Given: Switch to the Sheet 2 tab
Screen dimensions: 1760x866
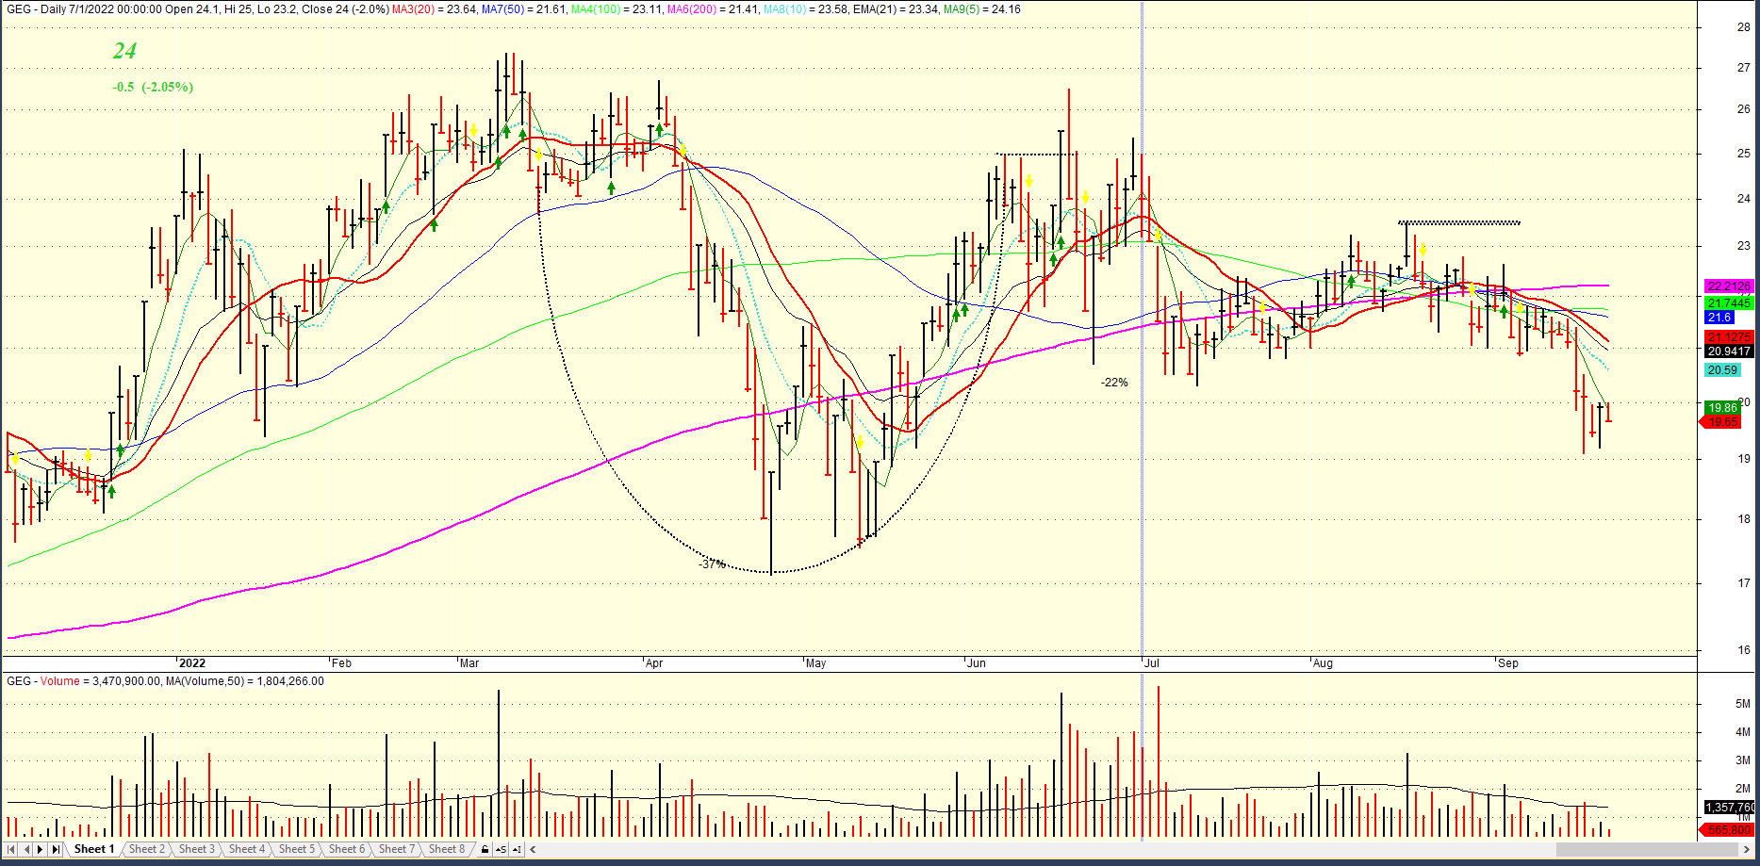Looking at the screenshot, I should 146,849.
